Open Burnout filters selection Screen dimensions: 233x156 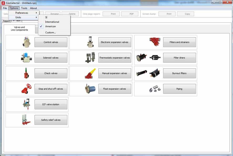tap(180, 73)
